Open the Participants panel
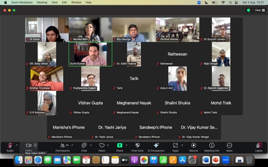 pyautogui.click(x=63, y=147)
